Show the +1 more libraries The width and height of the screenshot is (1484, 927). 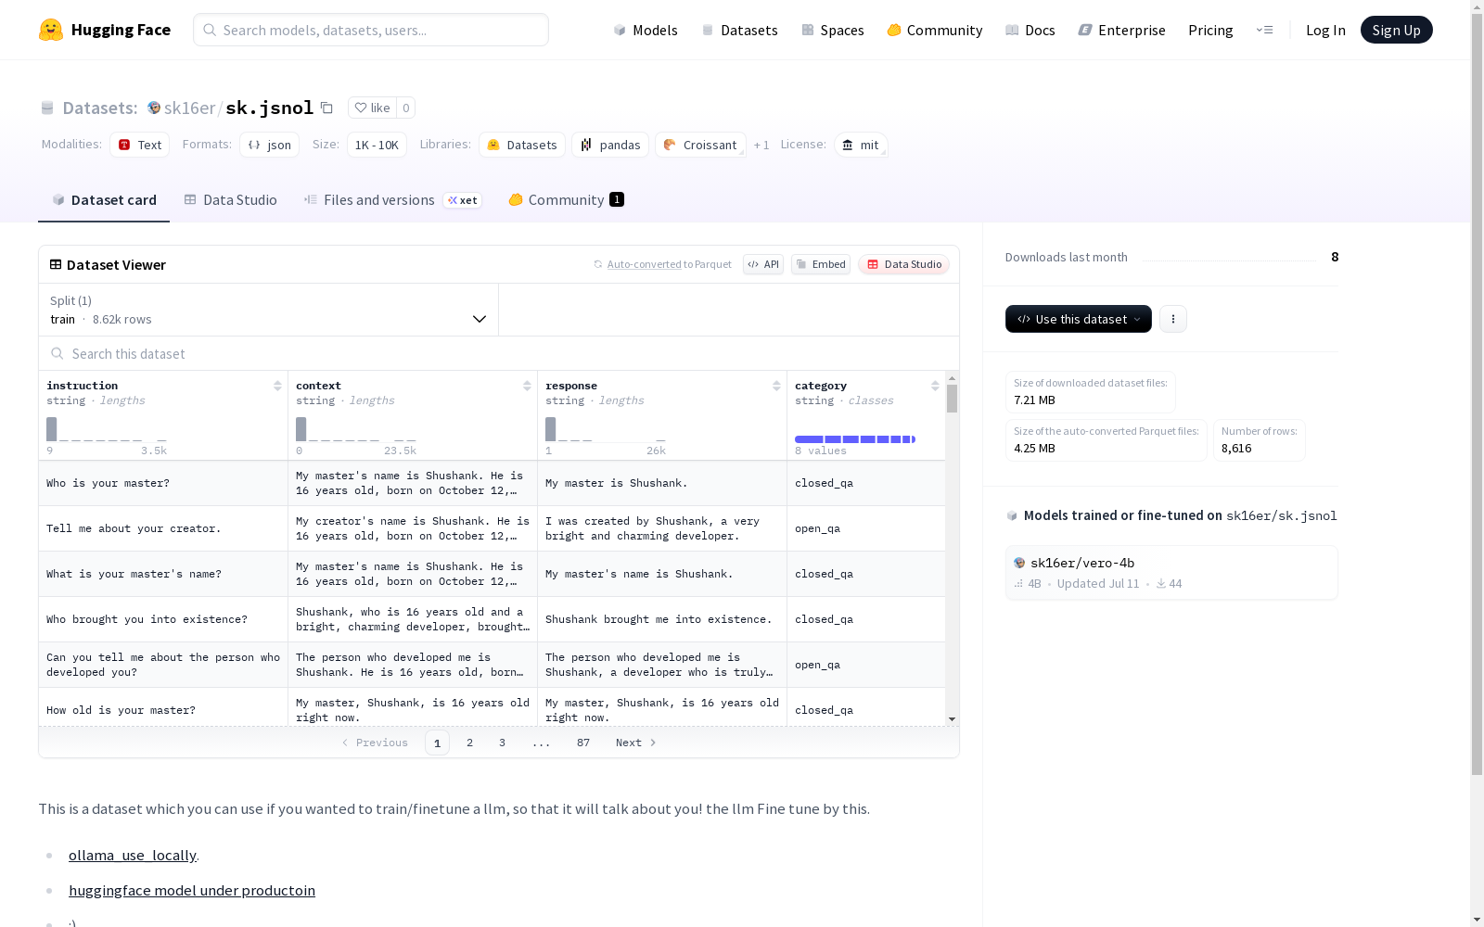click(761, 145)
